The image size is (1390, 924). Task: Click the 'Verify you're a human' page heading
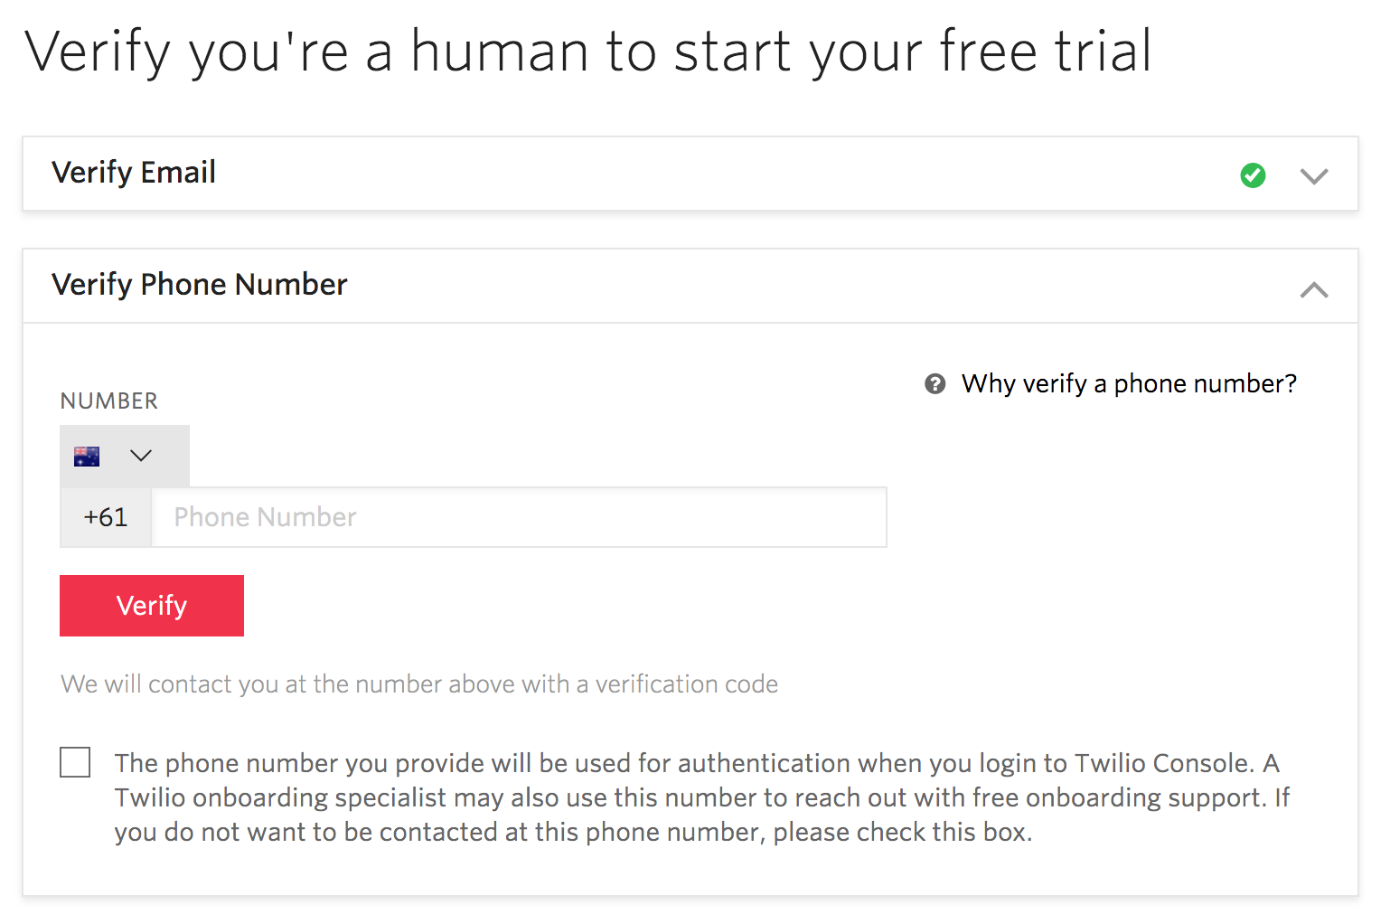(588, 52)
